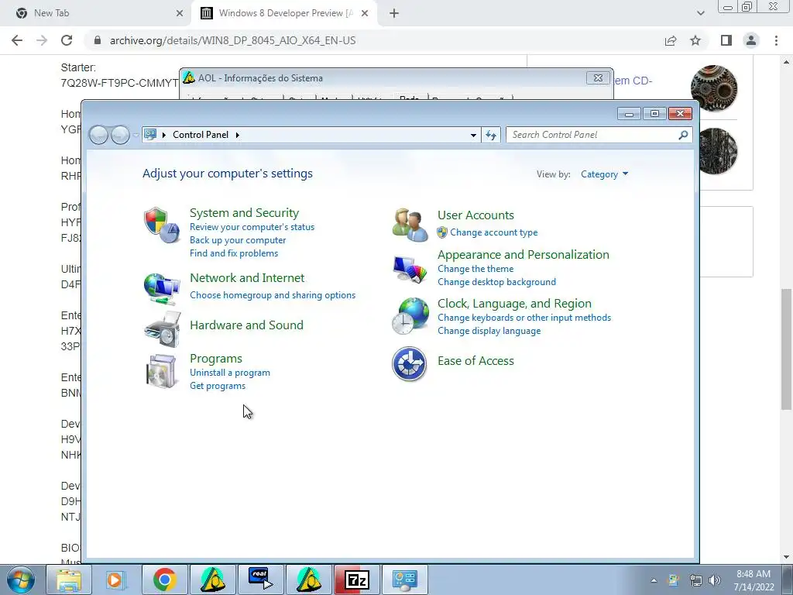This screenshot has height=595, width=793.
Task: Expand recent pages arrow beside navigation buttons
Action: [136, 135]
